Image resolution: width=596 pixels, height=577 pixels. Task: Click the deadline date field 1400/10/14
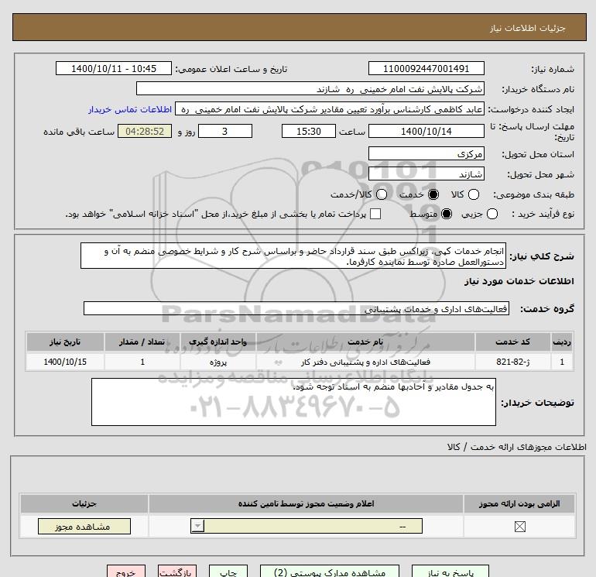(426, 131)
